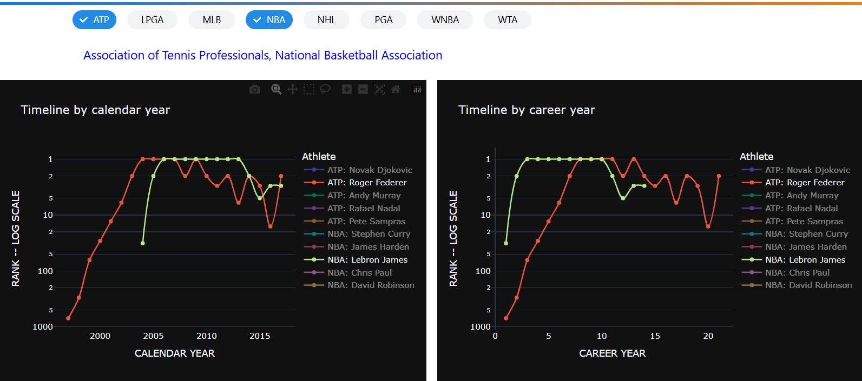
Task: Show Novak Djokovic in calendar year legend
Action: pyautogui.click(x=358, y=170)
